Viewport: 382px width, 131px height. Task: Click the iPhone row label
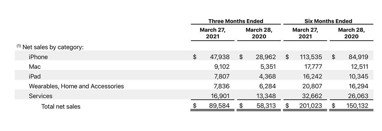coord(38,57)
